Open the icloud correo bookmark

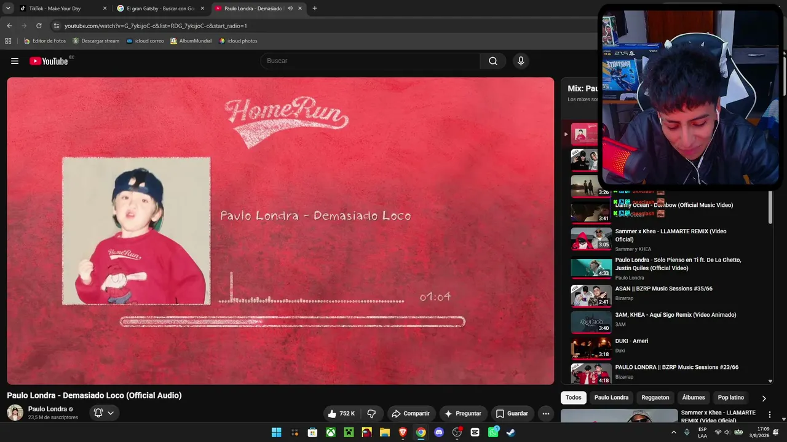coord(145,41)
